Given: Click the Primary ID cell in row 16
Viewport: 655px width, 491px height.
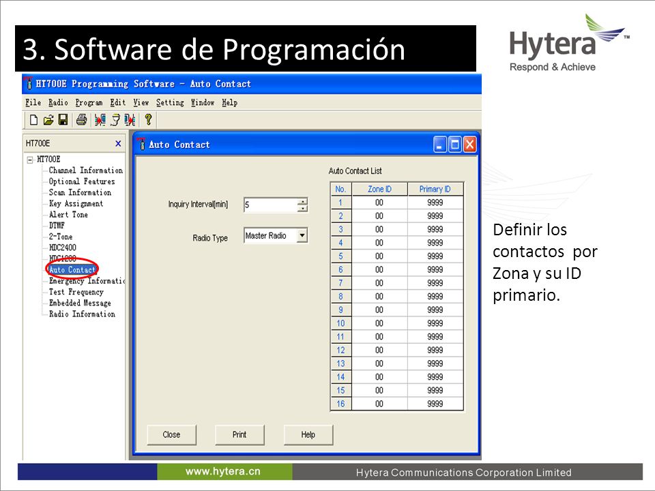Looking at the screenshot, I should [x=435, y=404].
